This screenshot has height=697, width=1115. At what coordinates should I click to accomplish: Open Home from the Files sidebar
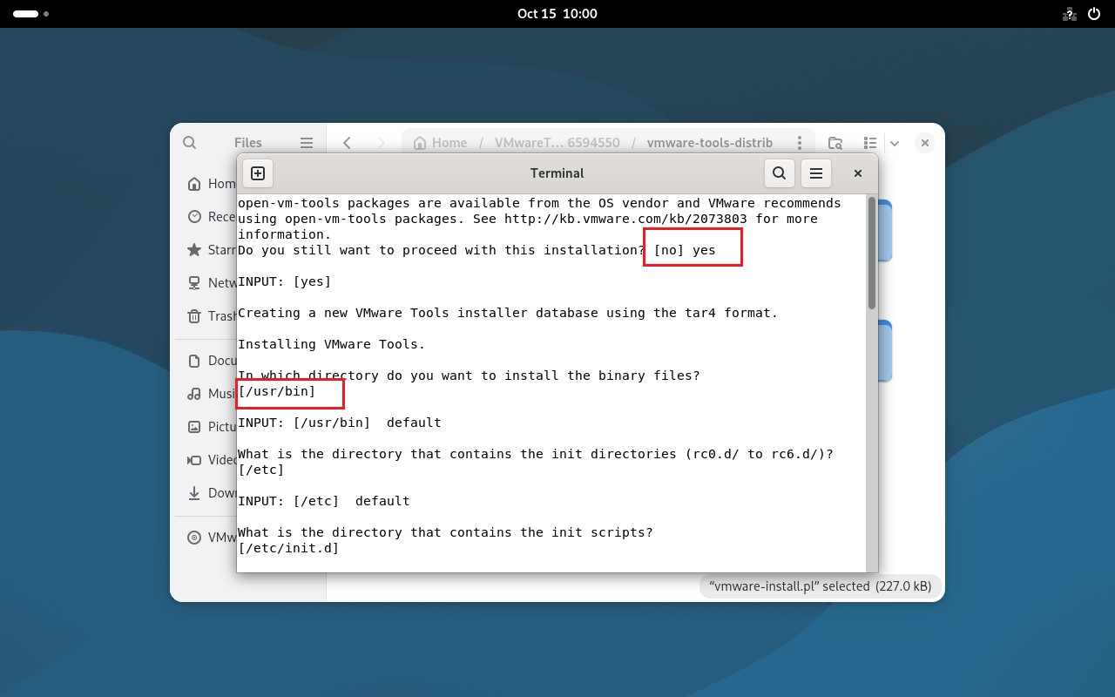(x=206, y=184)
